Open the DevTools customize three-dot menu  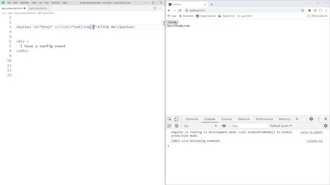pyautogui.click(x=319, y=119)
